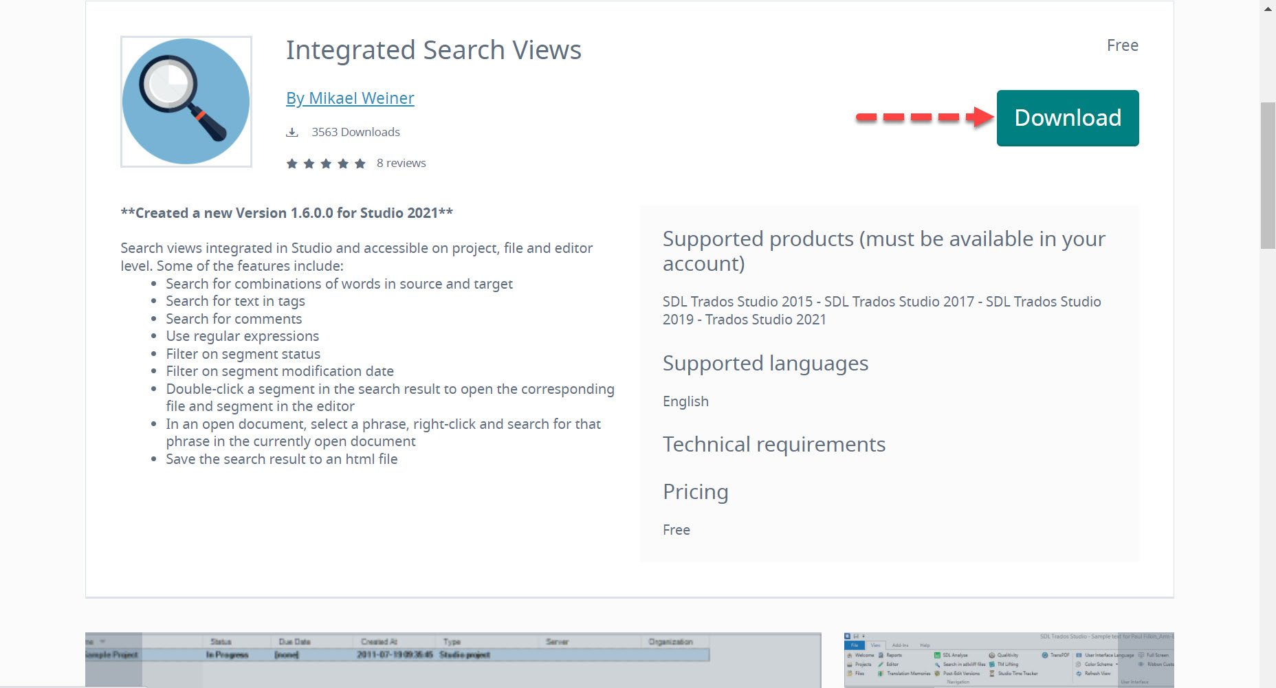Select the Projects view icon
The image size is (1276, 688).
[850, 665]
